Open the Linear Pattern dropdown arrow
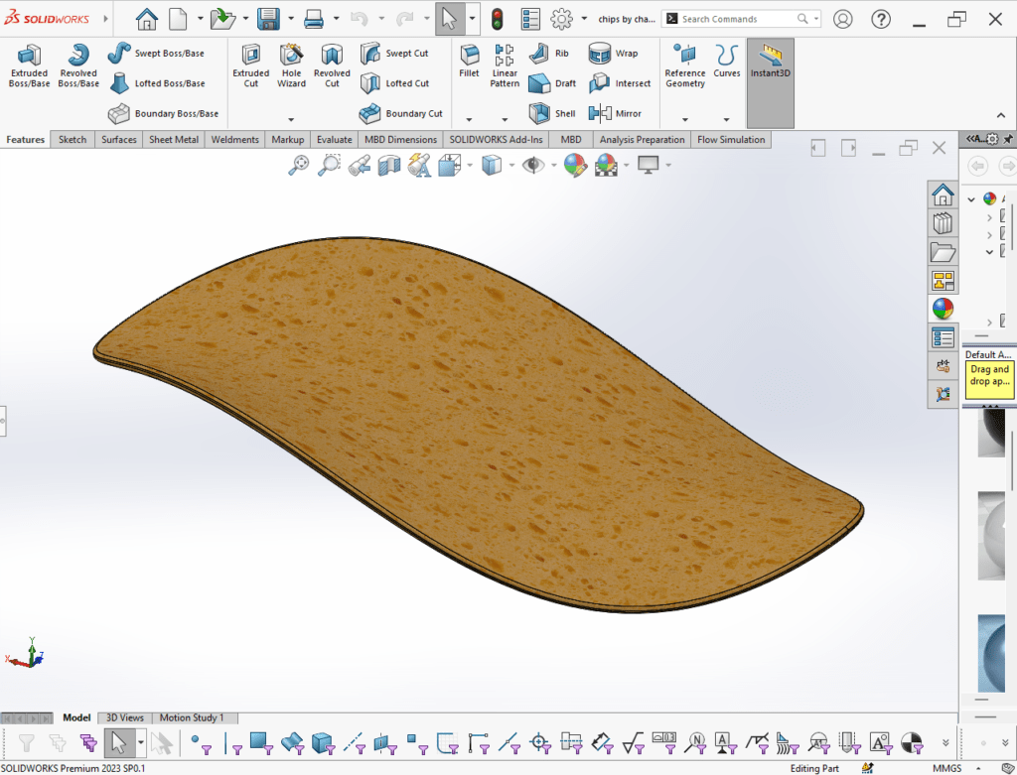 pos(505,120)
